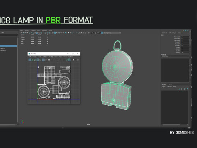Click the leftmost layer icon in Layer Editor
The width and height of the screenshot is (197, 148).
(x=179, y=89)
